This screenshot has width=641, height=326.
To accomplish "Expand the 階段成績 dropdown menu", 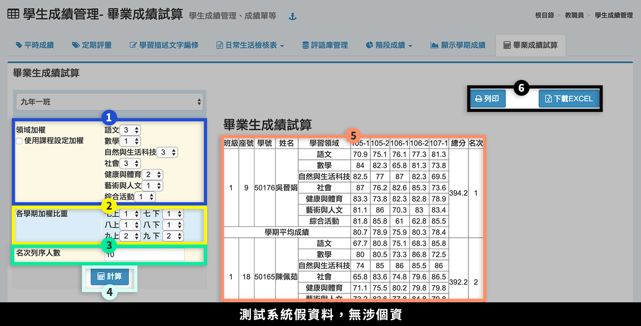I will (389, 45).
